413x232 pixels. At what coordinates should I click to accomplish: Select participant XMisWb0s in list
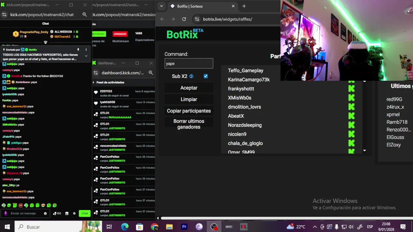click(239, 98)
